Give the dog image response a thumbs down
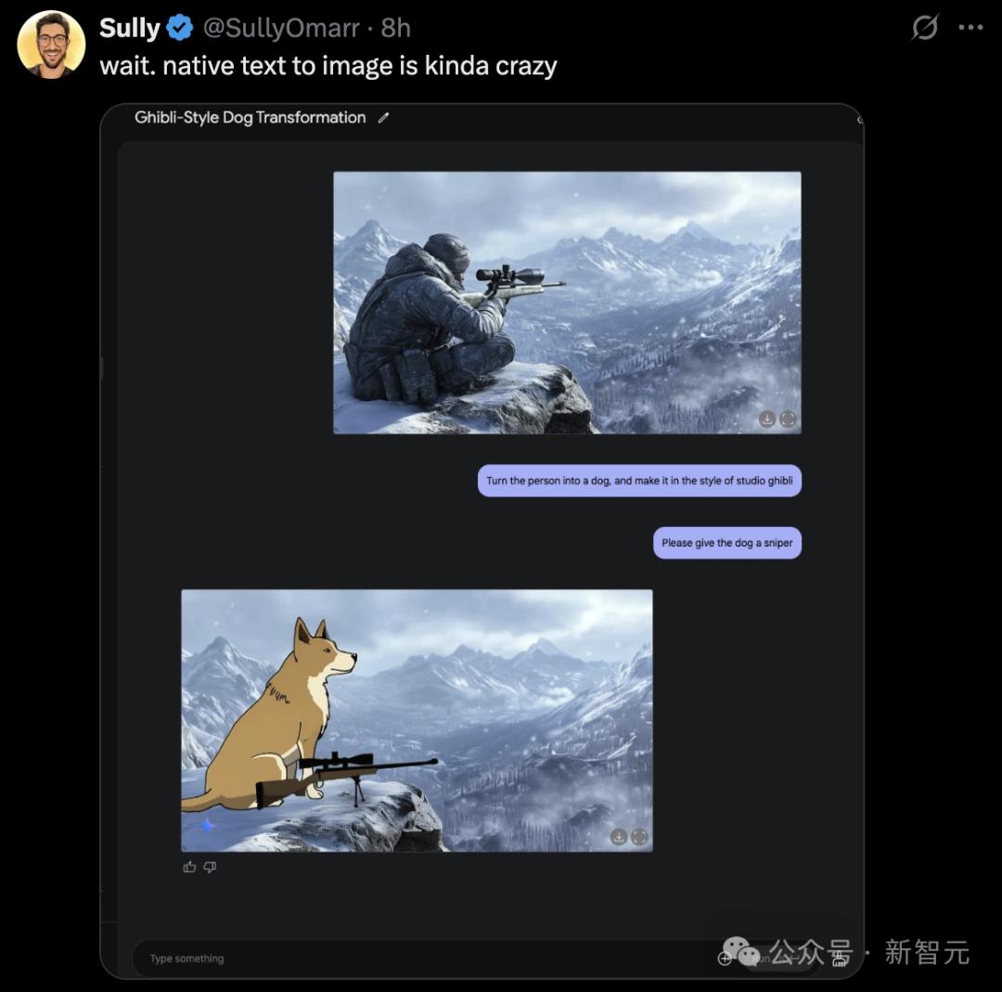This screenshot has height=992, width=1002. (211, 867)
